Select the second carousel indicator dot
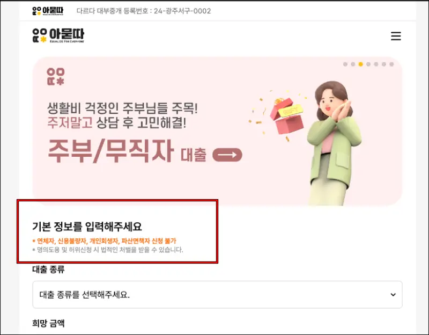Image resolution: width=429 pixels, height=335 pixels. [353, 64]
